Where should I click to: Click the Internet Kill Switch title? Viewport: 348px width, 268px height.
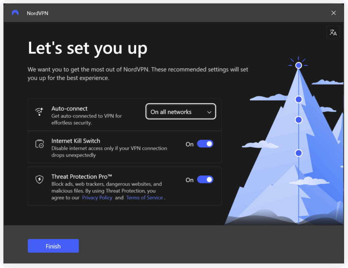(76, 141)
